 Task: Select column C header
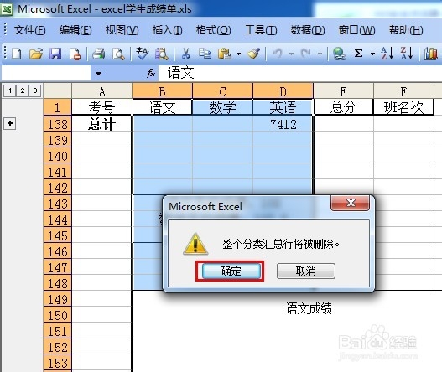[x=222, y=91]
